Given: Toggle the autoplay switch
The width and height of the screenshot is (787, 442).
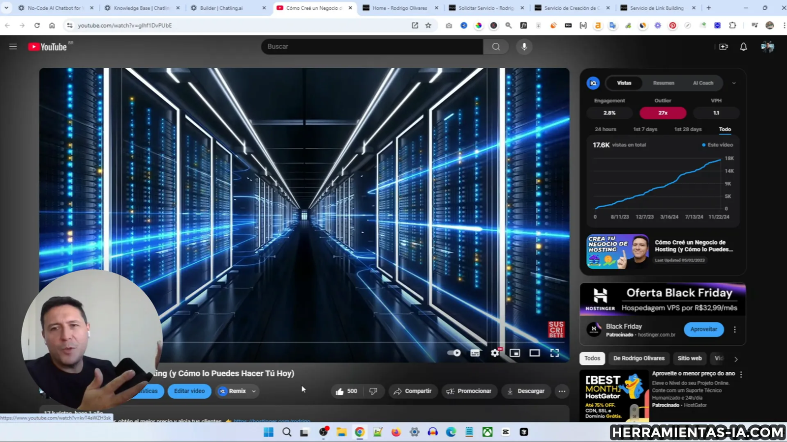Looking at the screenshot, I should (454, 353).
